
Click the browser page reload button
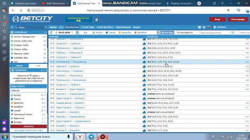tap(21, 10)
